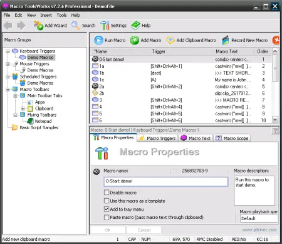The width and height of the screenshot is (282, 244).
Task: Click the macro list scrollbar up arrow
Action: [x=275, y=51]
